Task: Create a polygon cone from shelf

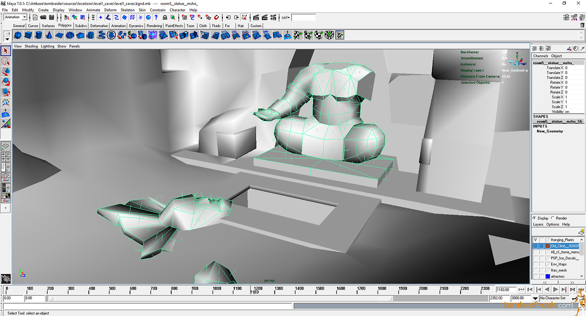Action: point(49,35)
